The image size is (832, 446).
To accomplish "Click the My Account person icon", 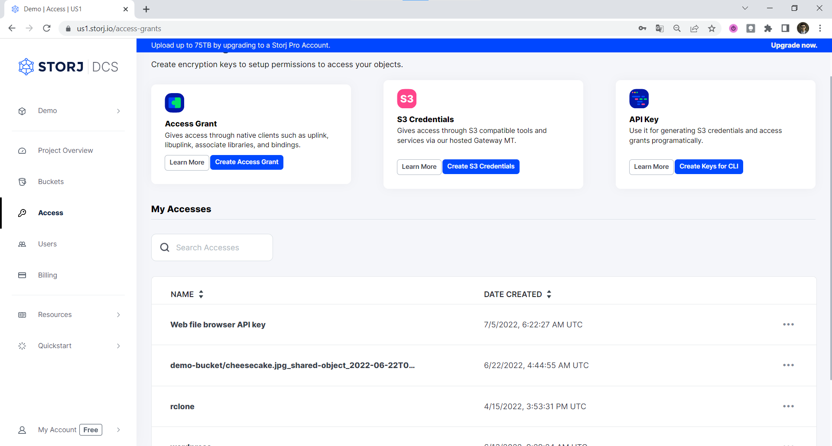I will 22,430.
